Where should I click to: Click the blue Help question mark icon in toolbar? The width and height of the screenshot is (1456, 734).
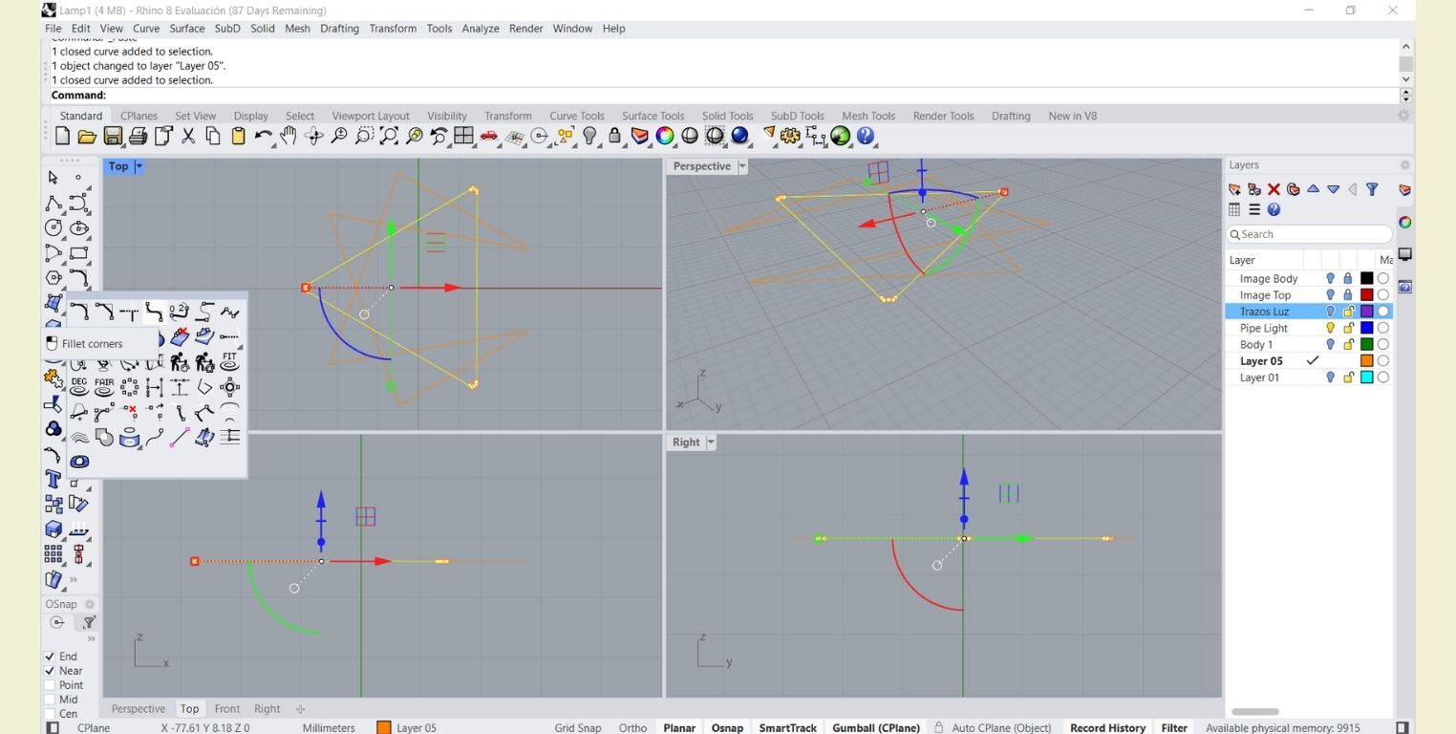(866, 137)
